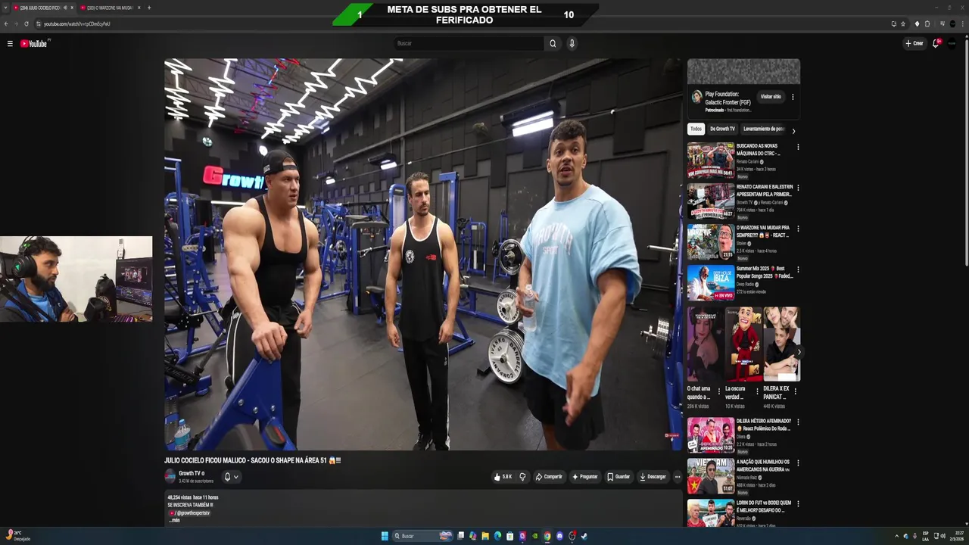Open options for Play Foundation ad
Screen dimensions: 969x545
click(793, 97)
